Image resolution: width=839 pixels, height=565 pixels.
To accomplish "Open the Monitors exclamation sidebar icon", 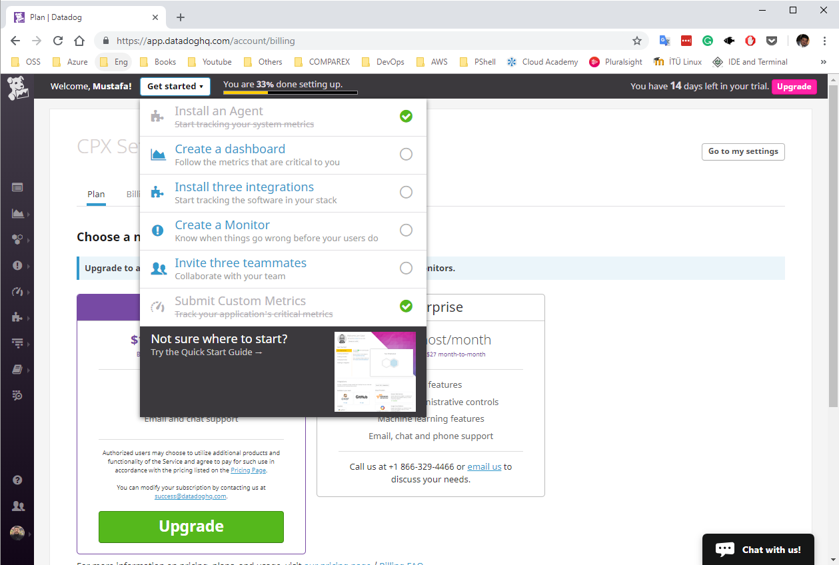I will (18, 265).
